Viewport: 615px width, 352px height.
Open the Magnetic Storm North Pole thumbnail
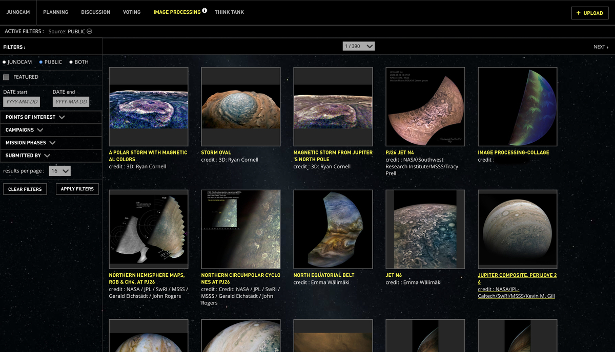coord(333,106)
